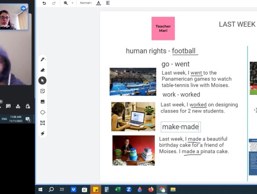Viewport: 257px width, 194px height.
Task: Choose the Sticky note tool
Action: point(43,91)
